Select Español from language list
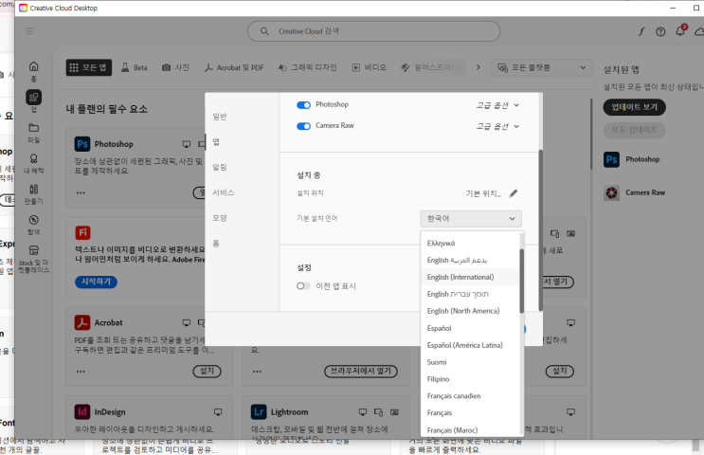 [x=470, y=328]
